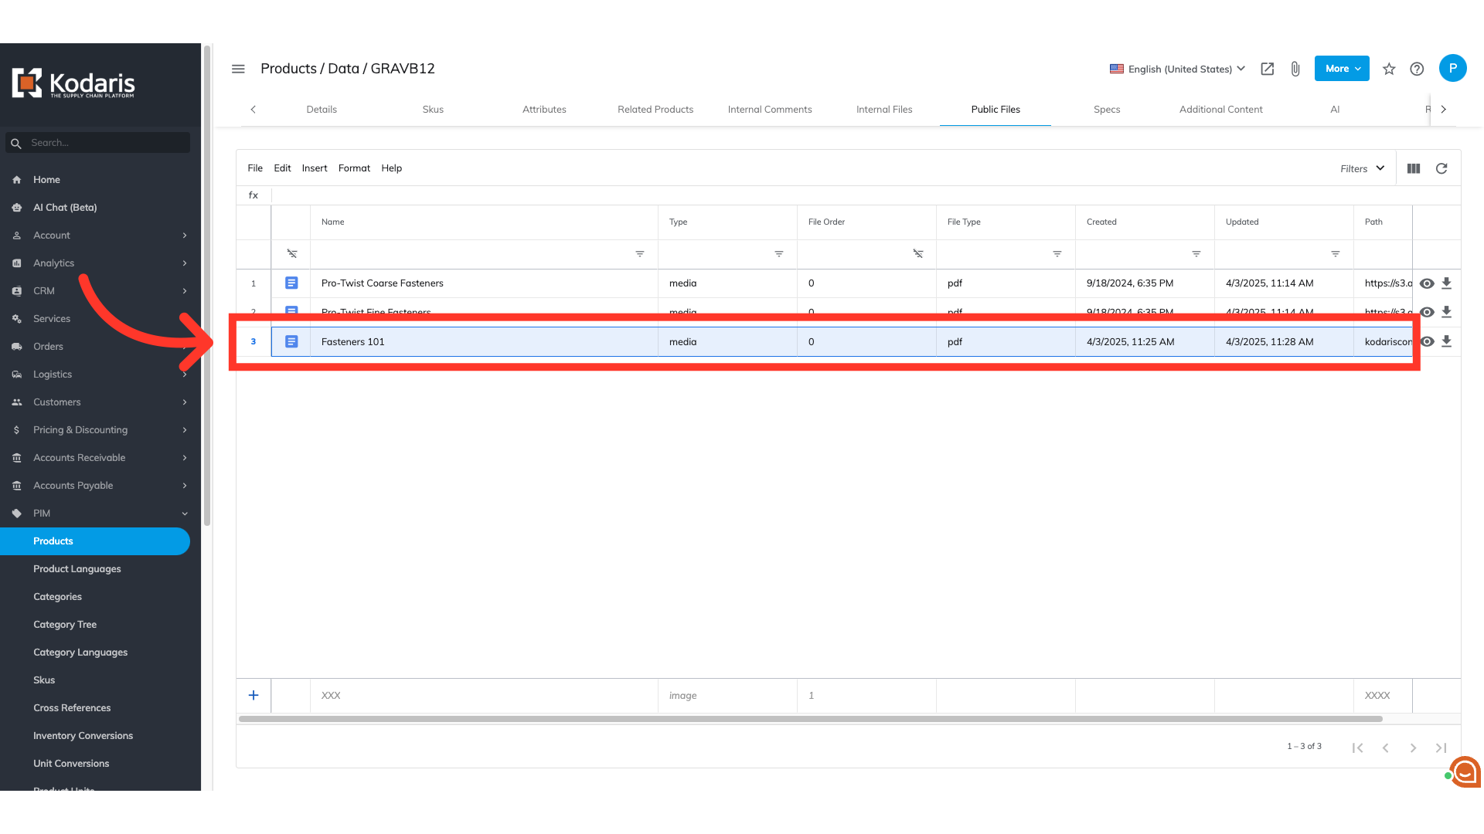Click the hamburger menu icon
This screenshot has width=1484, height=834.
[238, 69]
